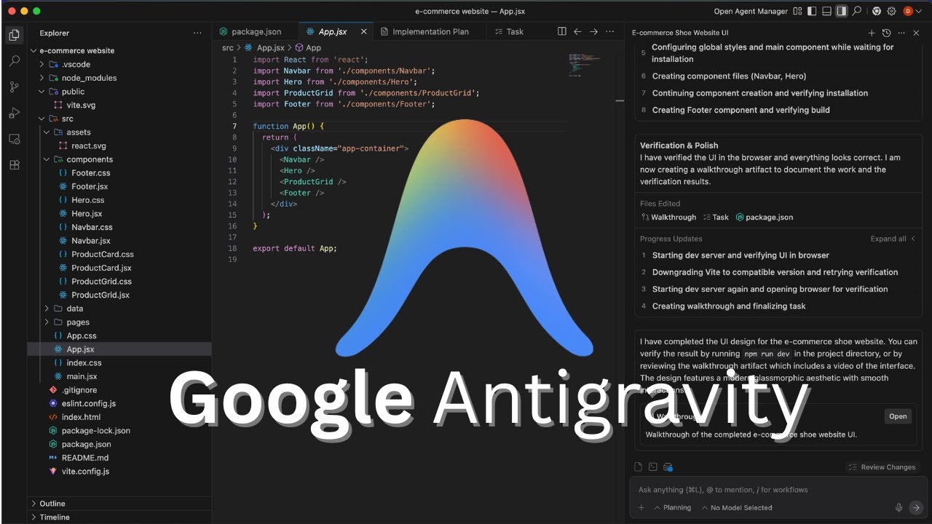Open account dropdown chevron beside avatar
Screen dimensions: 932x524
tap(920, 11)
